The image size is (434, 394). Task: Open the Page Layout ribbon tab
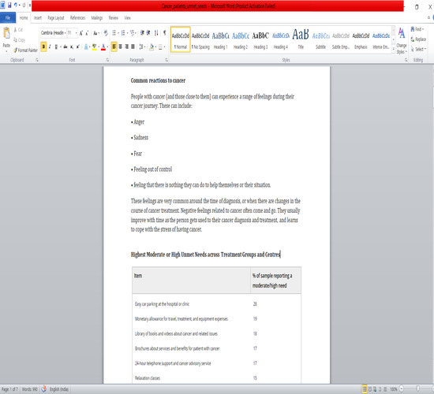point(56,18)
